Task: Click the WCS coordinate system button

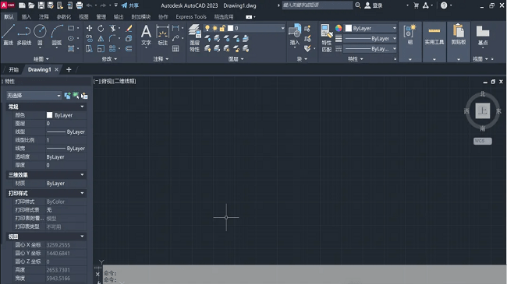Action: [x=482, y=141]
